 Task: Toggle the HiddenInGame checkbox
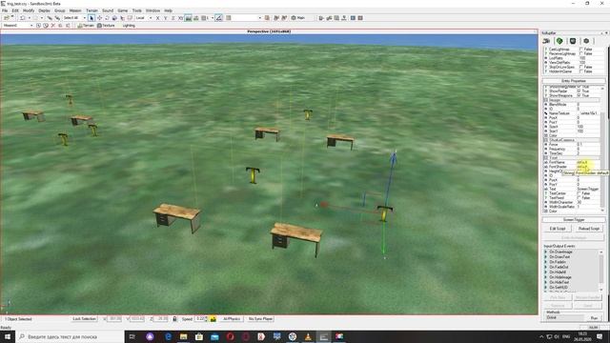580,71
